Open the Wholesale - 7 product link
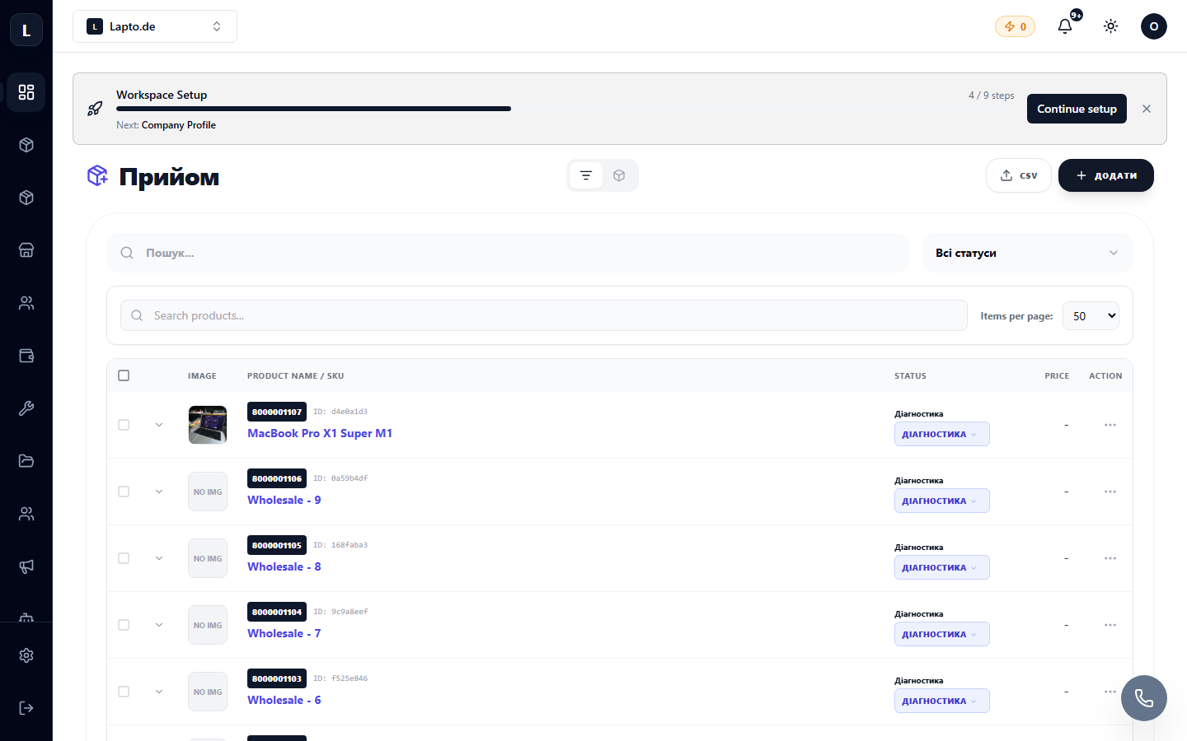The height and width of the screenshot is (741, 1187). pyautogui.click(x=284, y=633)
